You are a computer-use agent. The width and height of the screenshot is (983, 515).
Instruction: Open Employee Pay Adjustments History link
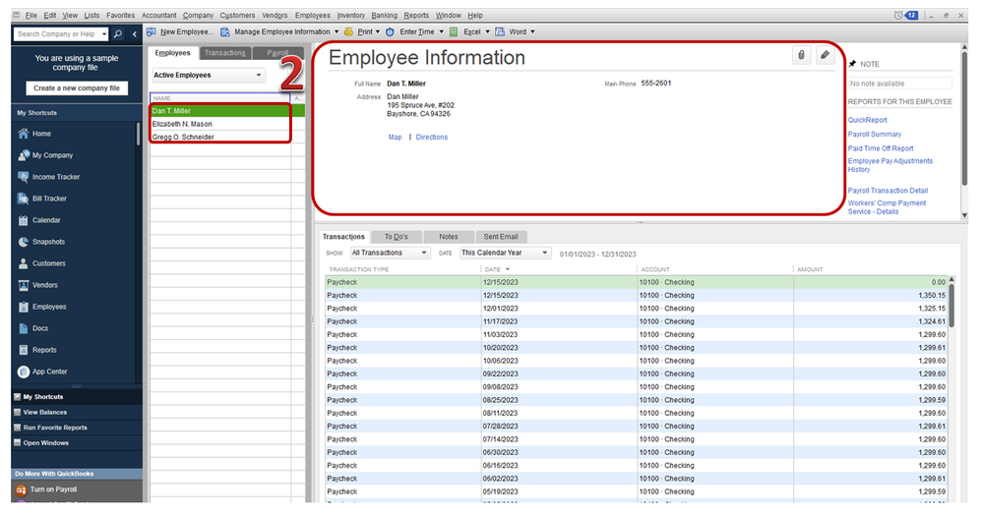pyautogui.click(x=891, y=165)
